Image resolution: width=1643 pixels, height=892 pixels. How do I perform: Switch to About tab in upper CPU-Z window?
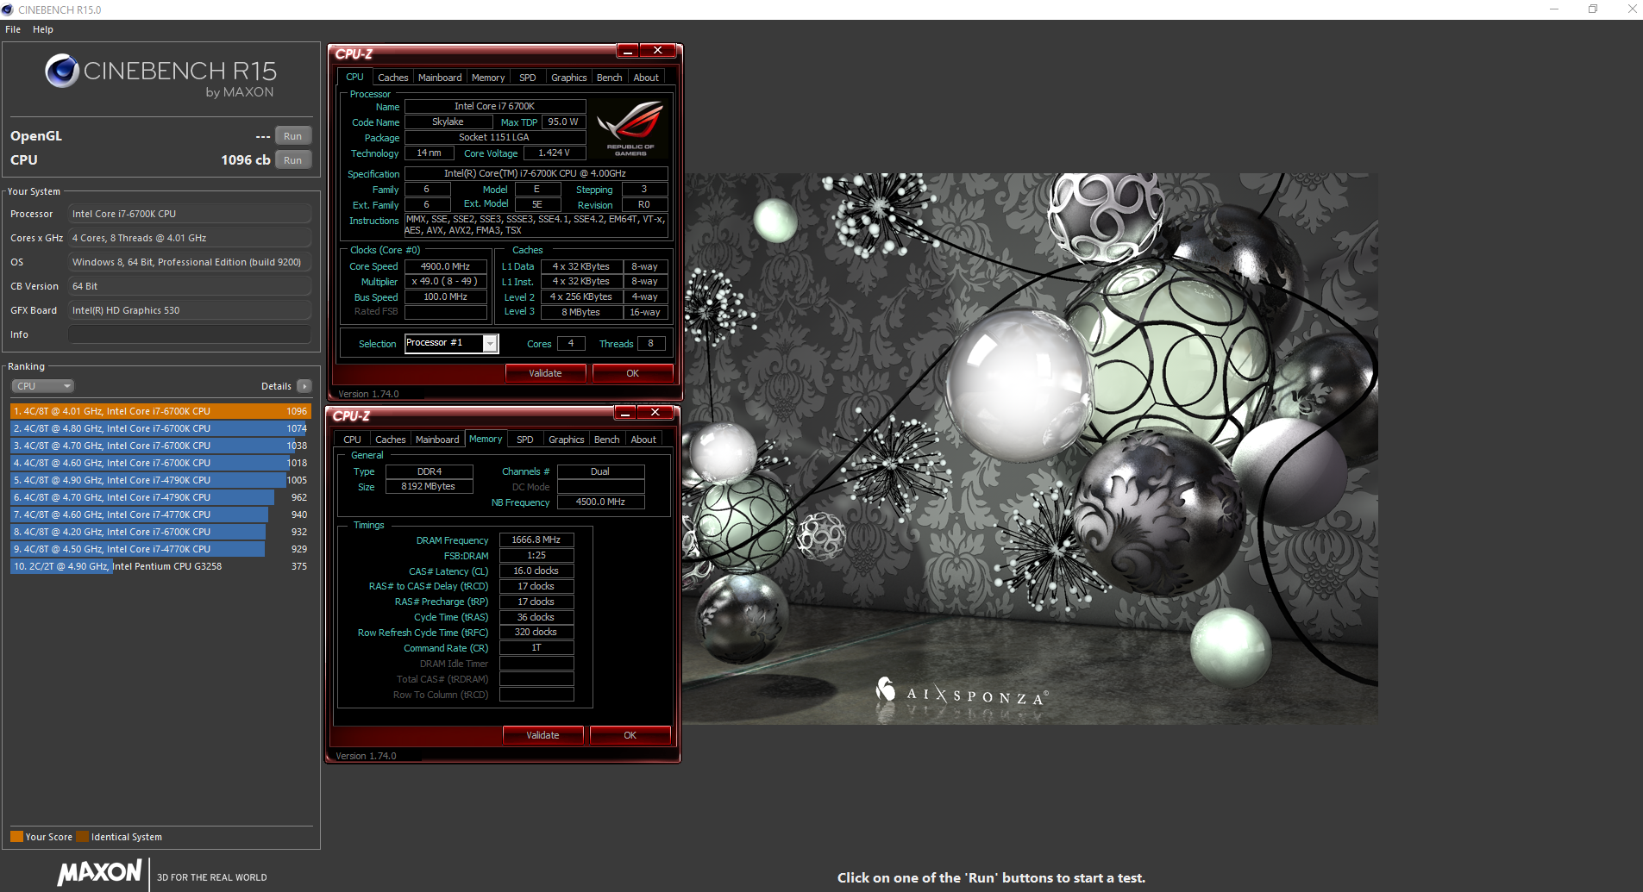point(646,78)
